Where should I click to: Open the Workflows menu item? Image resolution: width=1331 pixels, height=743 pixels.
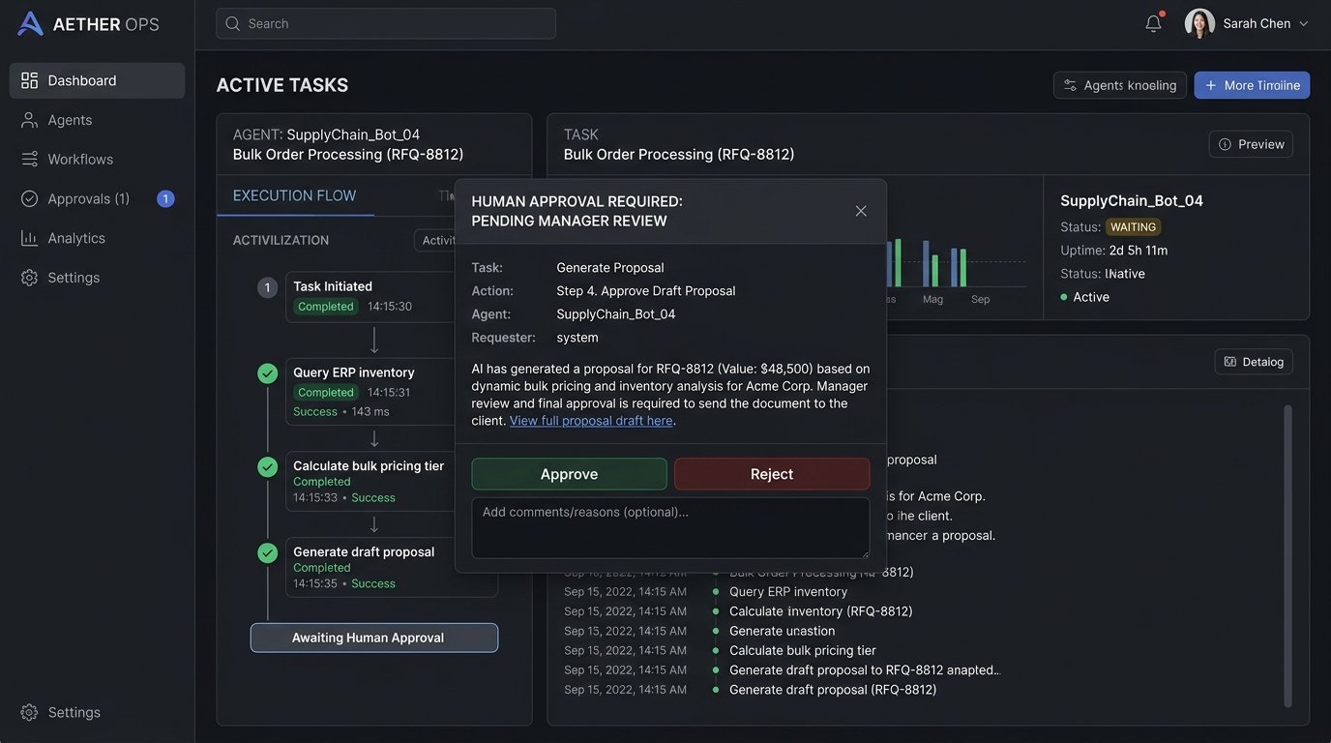97,159
